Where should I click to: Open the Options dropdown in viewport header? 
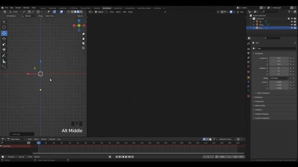(x=81, y=16)
